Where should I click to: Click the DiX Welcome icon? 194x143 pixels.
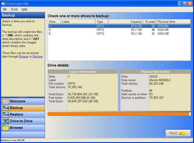5,102
